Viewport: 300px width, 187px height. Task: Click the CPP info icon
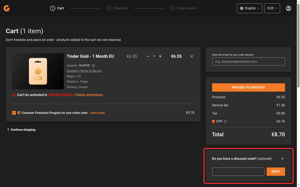click(225, 122)
